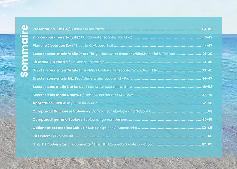Click page number 48-53 for Navbow
237x169 pixels.
(x=207, y=87)
